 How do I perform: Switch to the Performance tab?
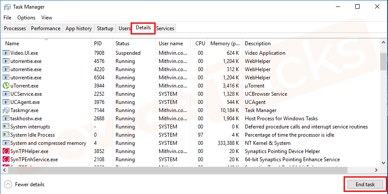[46, 28]
